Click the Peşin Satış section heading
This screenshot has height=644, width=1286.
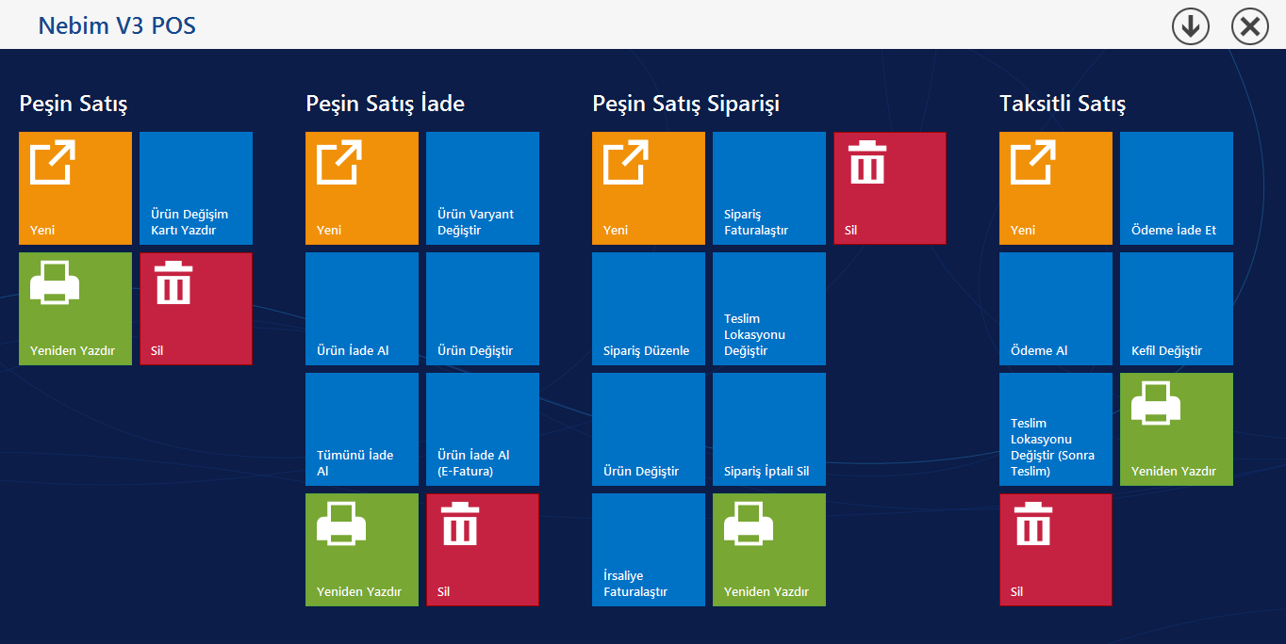tap(74, 104)
